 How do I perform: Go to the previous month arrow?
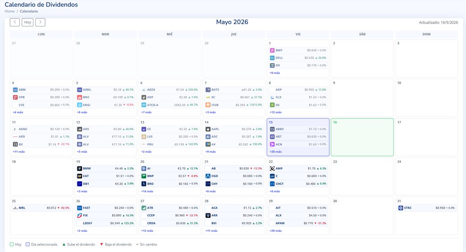pos(15,22)
